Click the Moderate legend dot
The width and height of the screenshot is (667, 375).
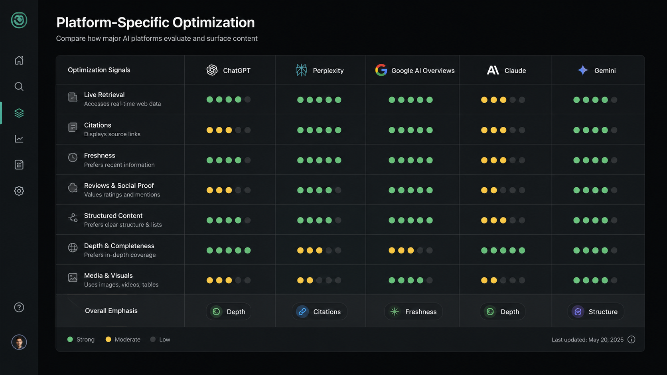(108, 340)
